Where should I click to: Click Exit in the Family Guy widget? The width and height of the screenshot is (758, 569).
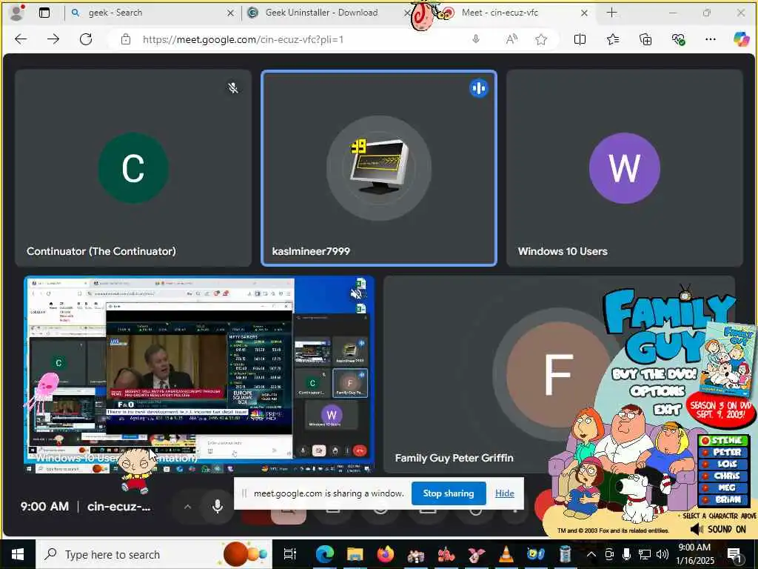click(x=667, y=410)
